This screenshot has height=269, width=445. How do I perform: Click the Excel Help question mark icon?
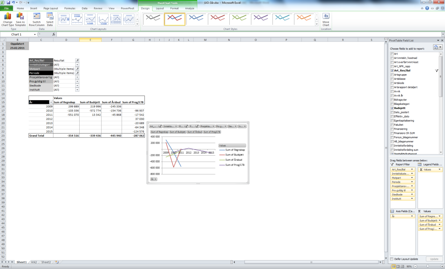pyautogui.click(x=427, y=8)
